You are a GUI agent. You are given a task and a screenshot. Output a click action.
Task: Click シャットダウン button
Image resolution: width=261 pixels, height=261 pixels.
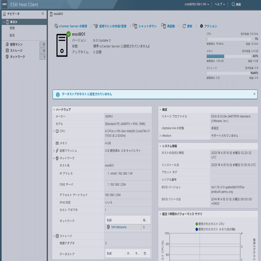(145, 26)
